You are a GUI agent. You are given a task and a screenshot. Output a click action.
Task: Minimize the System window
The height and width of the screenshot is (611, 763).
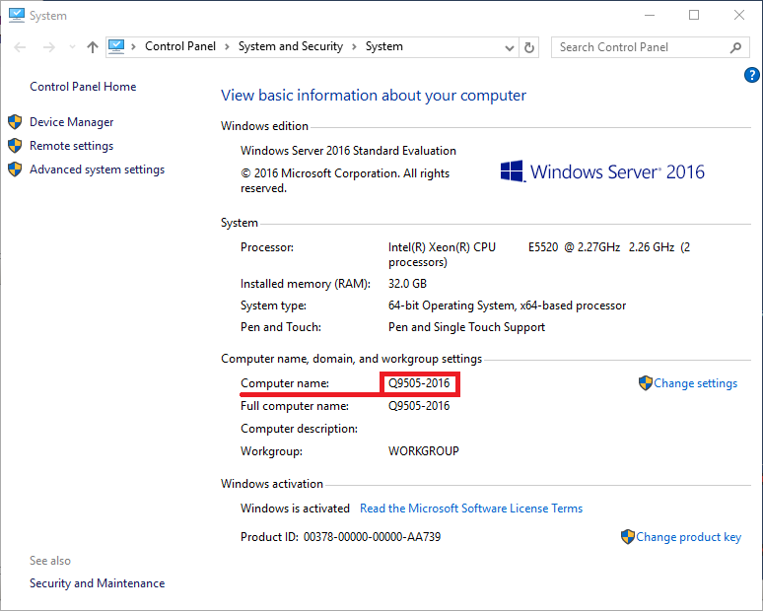point(650,15)
